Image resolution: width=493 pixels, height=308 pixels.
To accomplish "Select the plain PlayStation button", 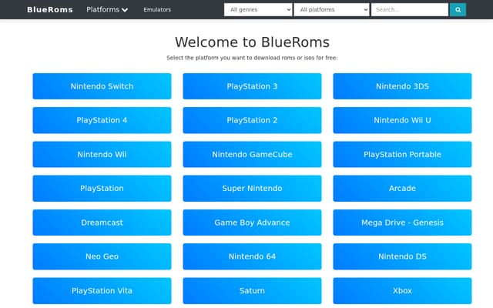I will (102, 188).
